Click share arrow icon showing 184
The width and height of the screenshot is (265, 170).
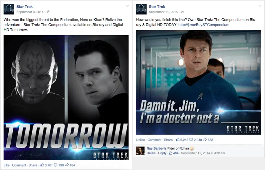[x=67, y=165]
